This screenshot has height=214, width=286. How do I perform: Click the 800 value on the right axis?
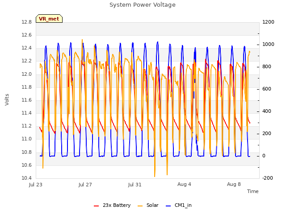coord(267,66)
